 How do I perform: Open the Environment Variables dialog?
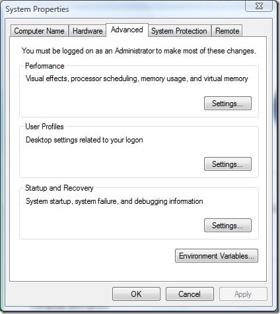(x=217, y=256)
